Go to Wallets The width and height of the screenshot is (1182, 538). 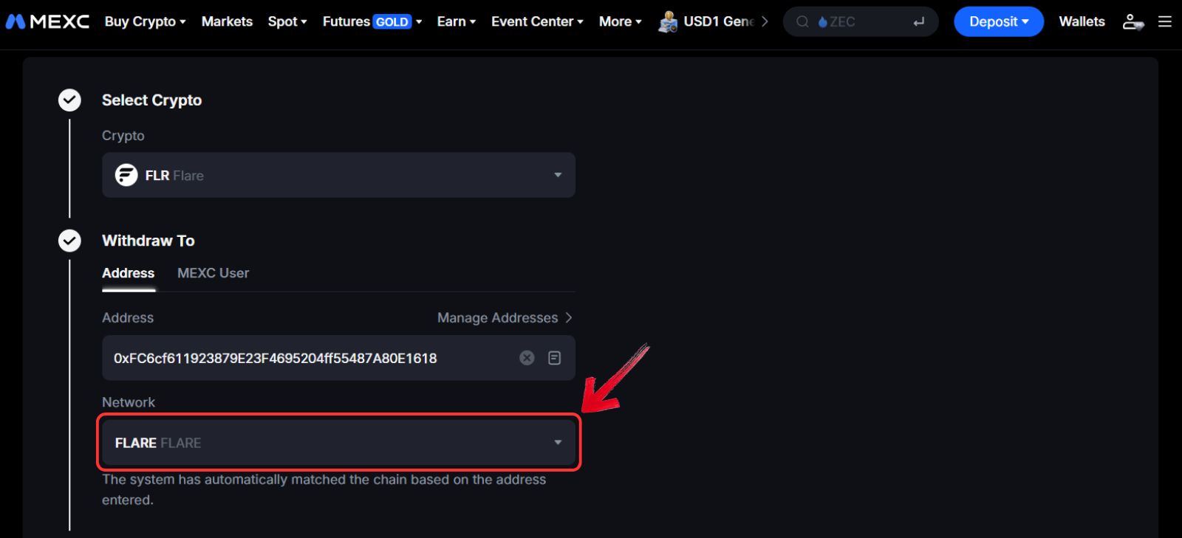pyautogui.click(x=1082, y=21)
